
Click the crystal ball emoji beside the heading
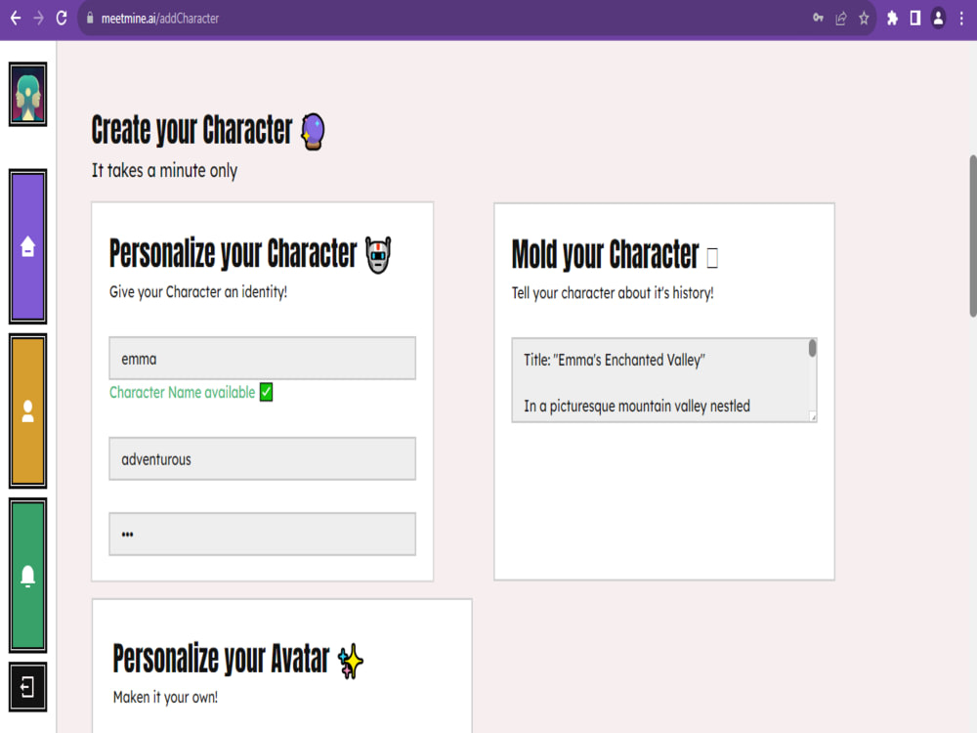(x=313, y=132)
